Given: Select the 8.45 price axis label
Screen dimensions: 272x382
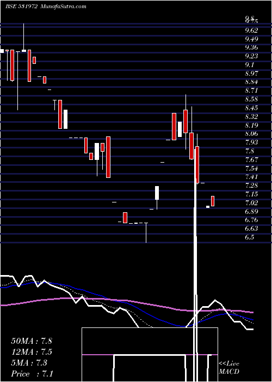Looking at the screenshot, I should [251, 108].
